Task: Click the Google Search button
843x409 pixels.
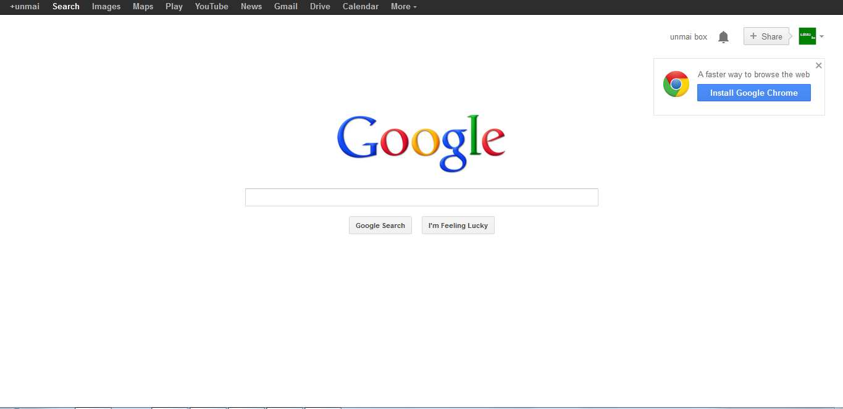Action: point(380,226)
